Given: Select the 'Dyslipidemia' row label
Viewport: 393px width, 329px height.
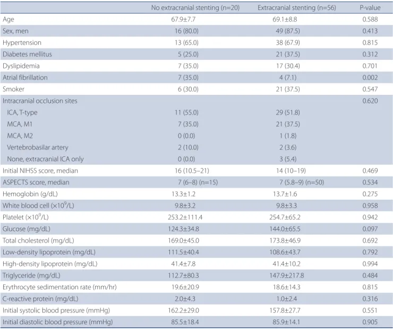Looking at the screenshot, I should coord(21,66).
